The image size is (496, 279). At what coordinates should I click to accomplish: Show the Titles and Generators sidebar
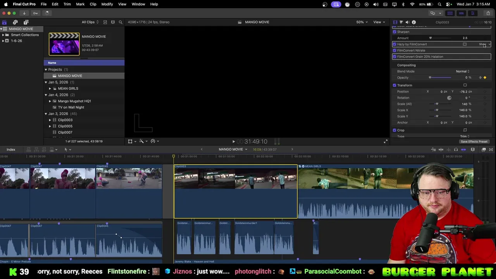(26, 22)
